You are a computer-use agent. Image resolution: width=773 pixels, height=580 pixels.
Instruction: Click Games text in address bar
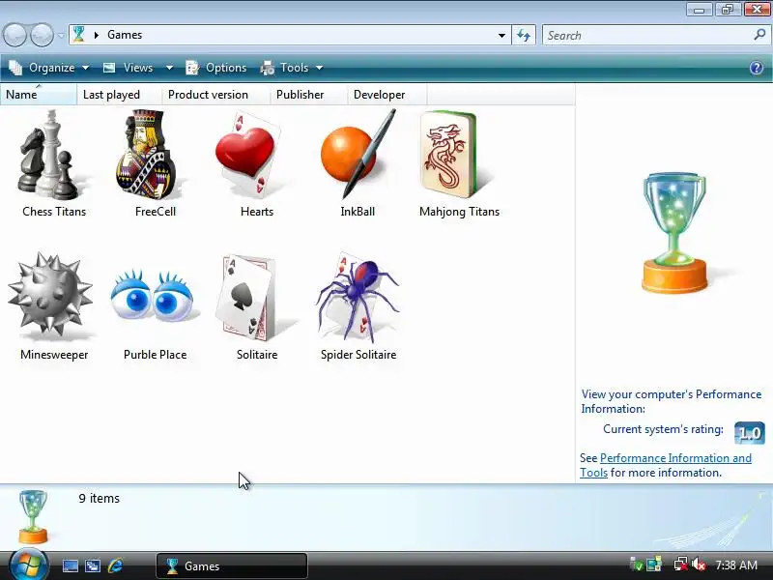click(x=125, y=35)
